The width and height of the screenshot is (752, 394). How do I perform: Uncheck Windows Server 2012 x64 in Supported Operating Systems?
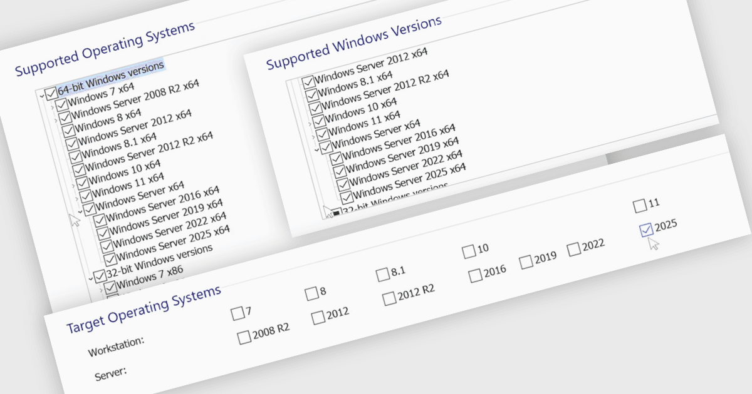pos(71,144)
